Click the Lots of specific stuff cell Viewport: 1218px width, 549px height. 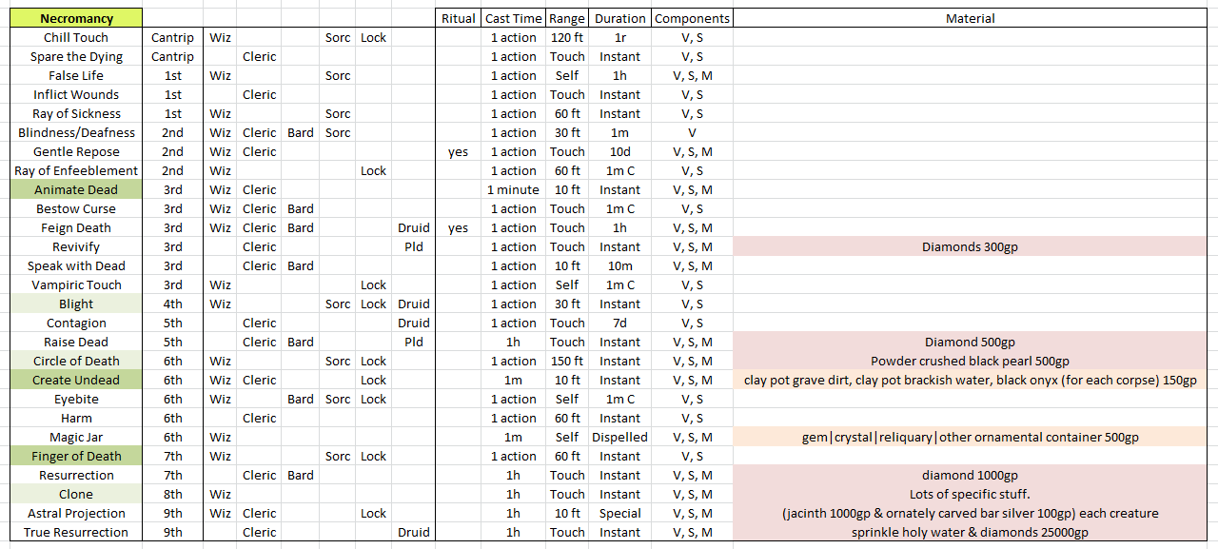[971, 494]
